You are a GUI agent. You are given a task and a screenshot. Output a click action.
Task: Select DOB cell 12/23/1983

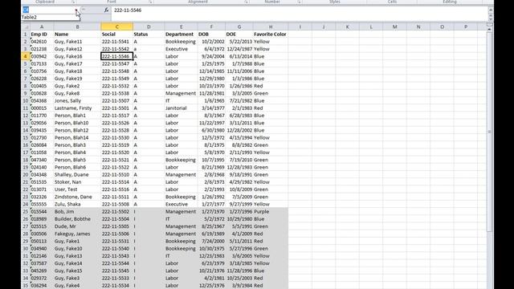point(211,256)
